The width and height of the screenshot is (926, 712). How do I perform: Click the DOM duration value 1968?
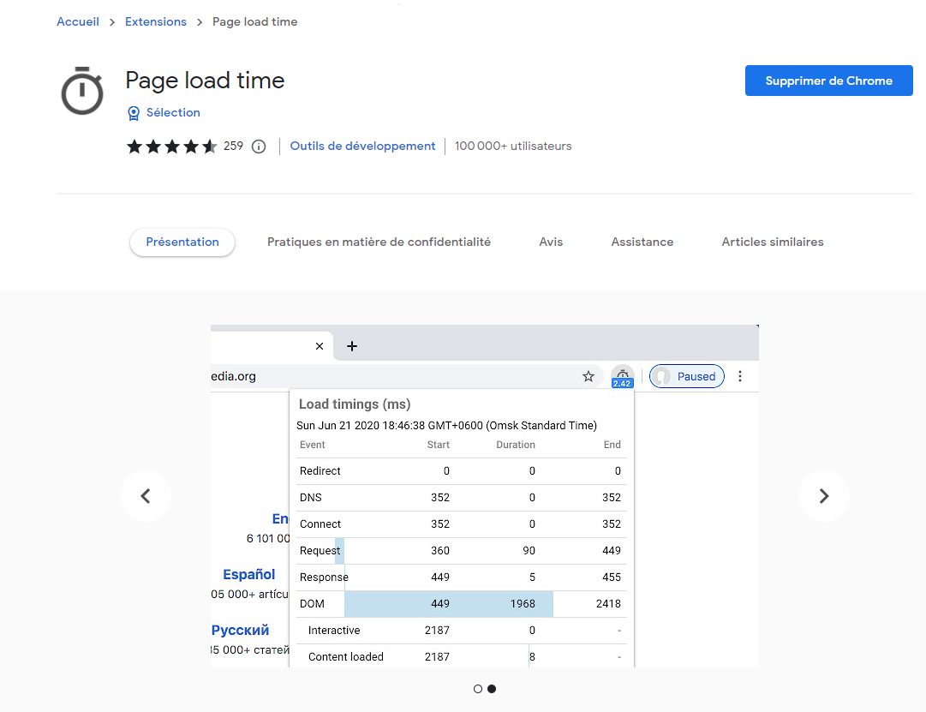click(523, 604)
